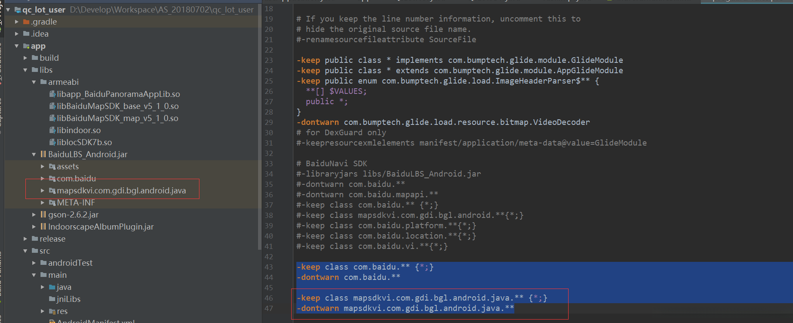
Task: Expand the release folder arrow
Action: click(x=25, y=239)
